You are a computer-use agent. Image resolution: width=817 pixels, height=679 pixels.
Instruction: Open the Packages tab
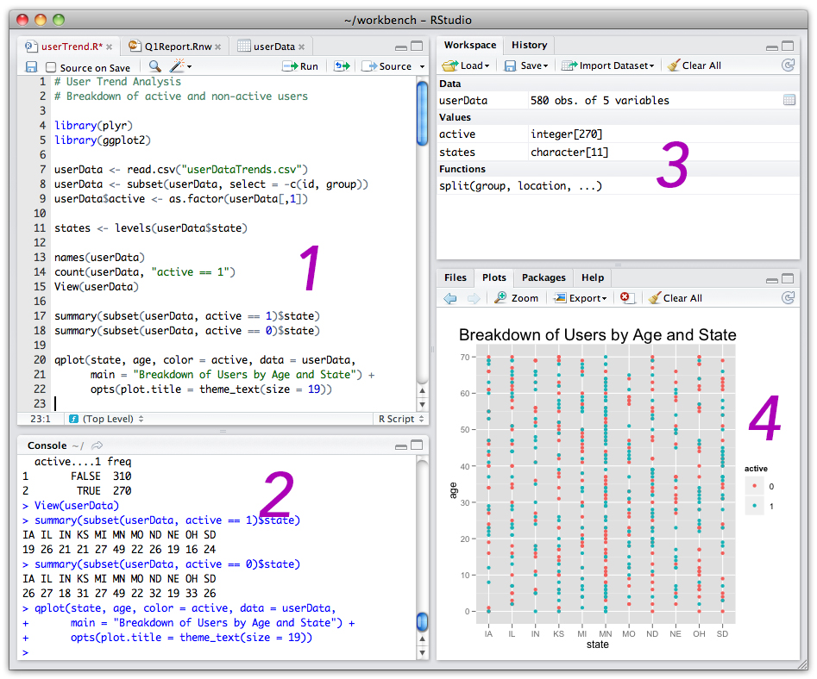coord(544,277)
